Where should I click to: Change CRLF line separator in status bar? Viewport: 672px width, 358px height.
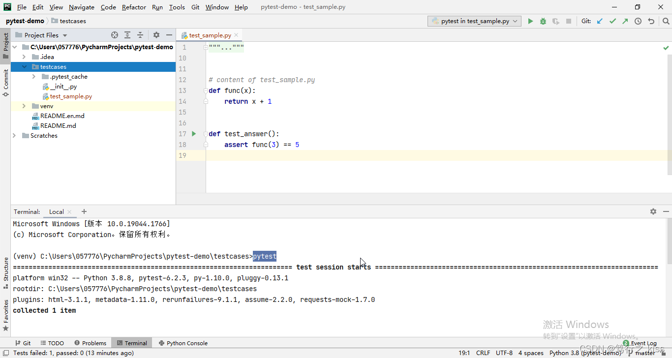[x=483, y=353]
